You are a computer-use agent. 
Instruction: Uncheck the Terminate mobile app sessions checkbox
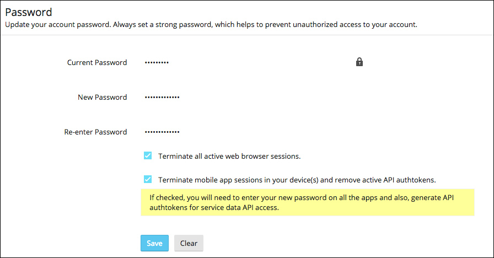tap(148, 179)
